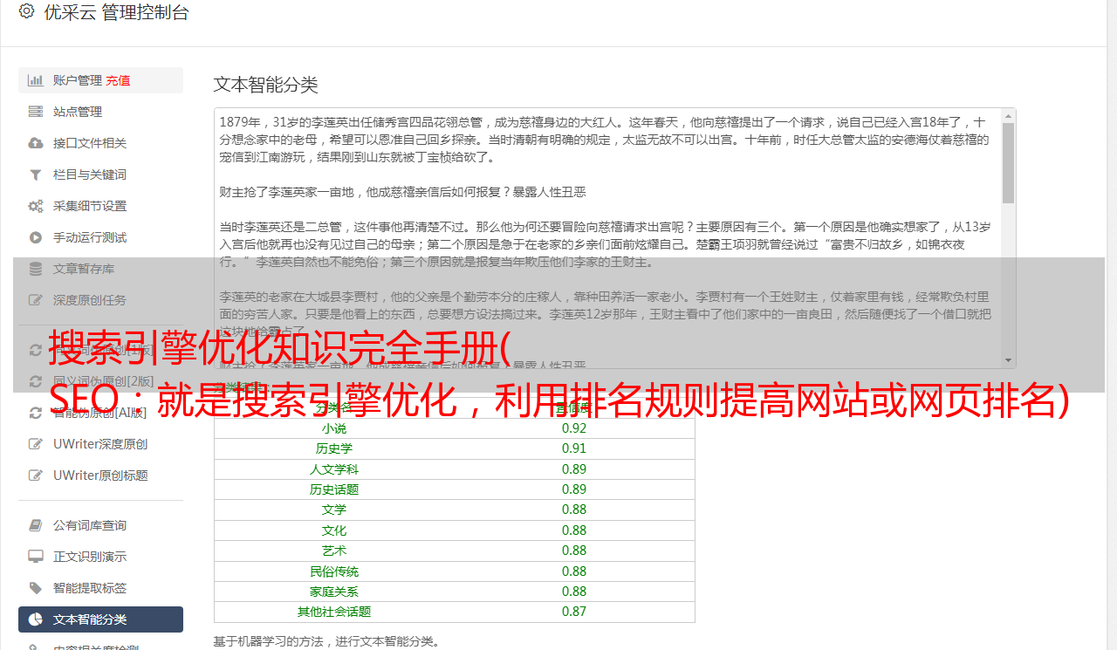Click the 文化 category cell
Viewport: 1117px width, 650px height.
pyautogui.click(x=334, y=530)
